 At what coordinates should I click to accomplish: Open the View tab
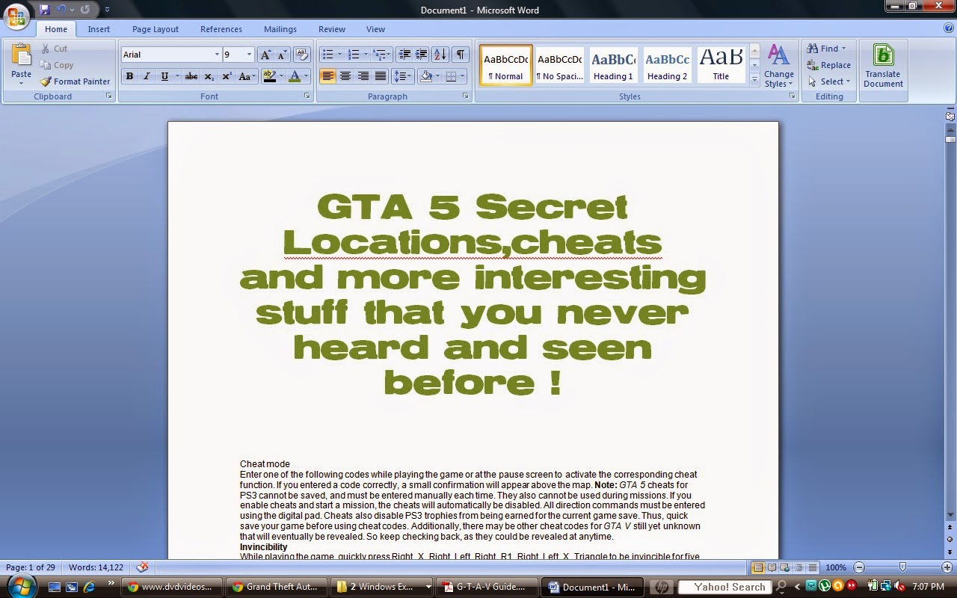375,29
